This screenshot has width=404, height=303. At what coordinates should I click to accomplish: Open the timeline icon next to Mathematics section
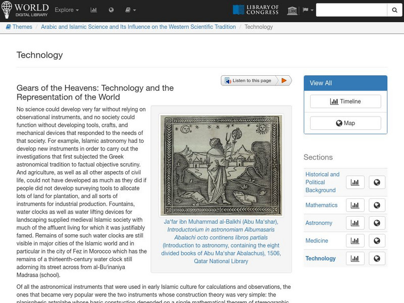tap(355, 205)
